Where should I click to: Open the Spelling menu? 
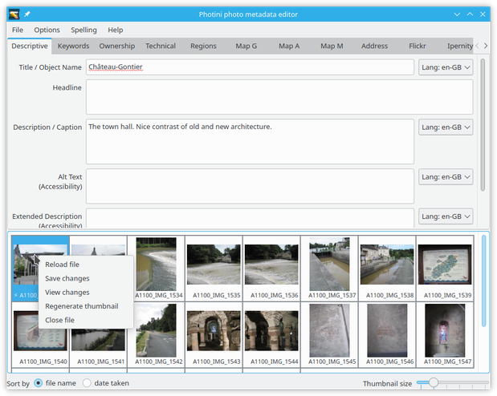click(x=84, y=30)
